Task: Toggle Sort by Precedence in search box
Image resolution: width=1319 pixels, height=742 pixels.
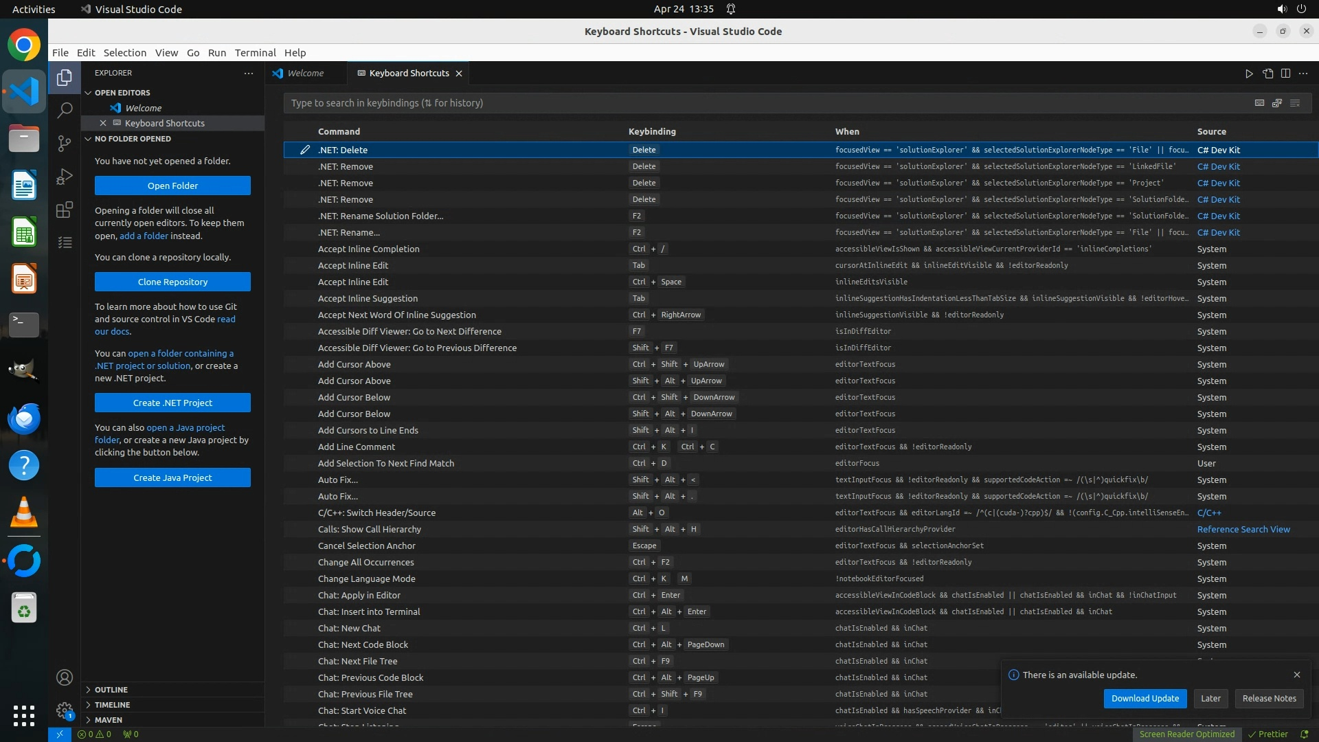Action: [x=1277, y=103]
